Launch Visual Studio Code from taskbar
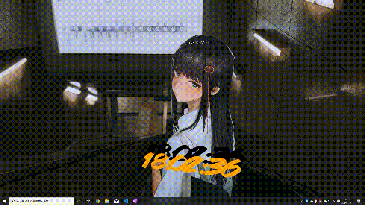 click(x=126, y=201)
